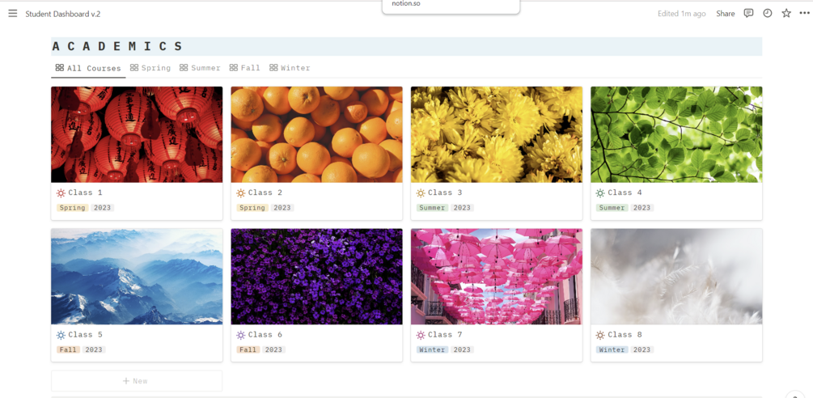813x398 pixels.
Task: Click the gallery icon of the Summer view
Action: [184, 68]
